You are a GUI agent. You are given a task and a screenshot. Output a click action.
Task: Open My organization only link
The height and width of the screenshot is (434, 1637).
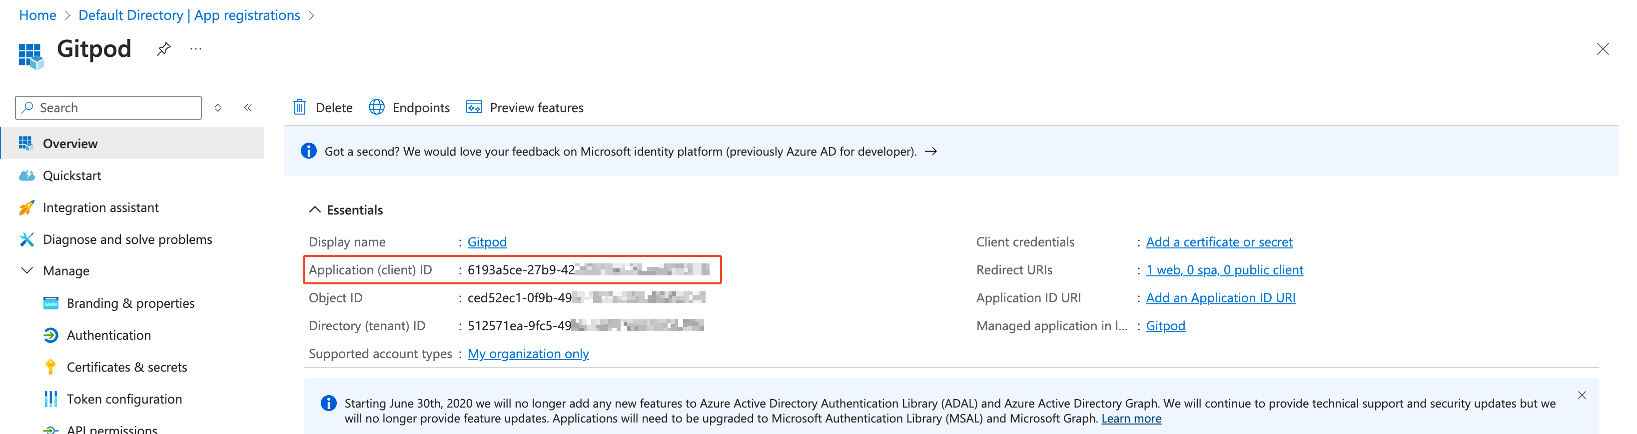click(x=528, y=353)
